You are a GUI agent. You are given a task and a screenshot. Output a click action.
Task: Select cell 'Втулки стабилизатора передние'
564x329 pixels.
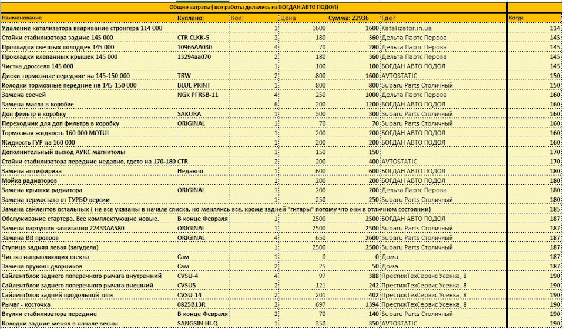pos(88,314)
